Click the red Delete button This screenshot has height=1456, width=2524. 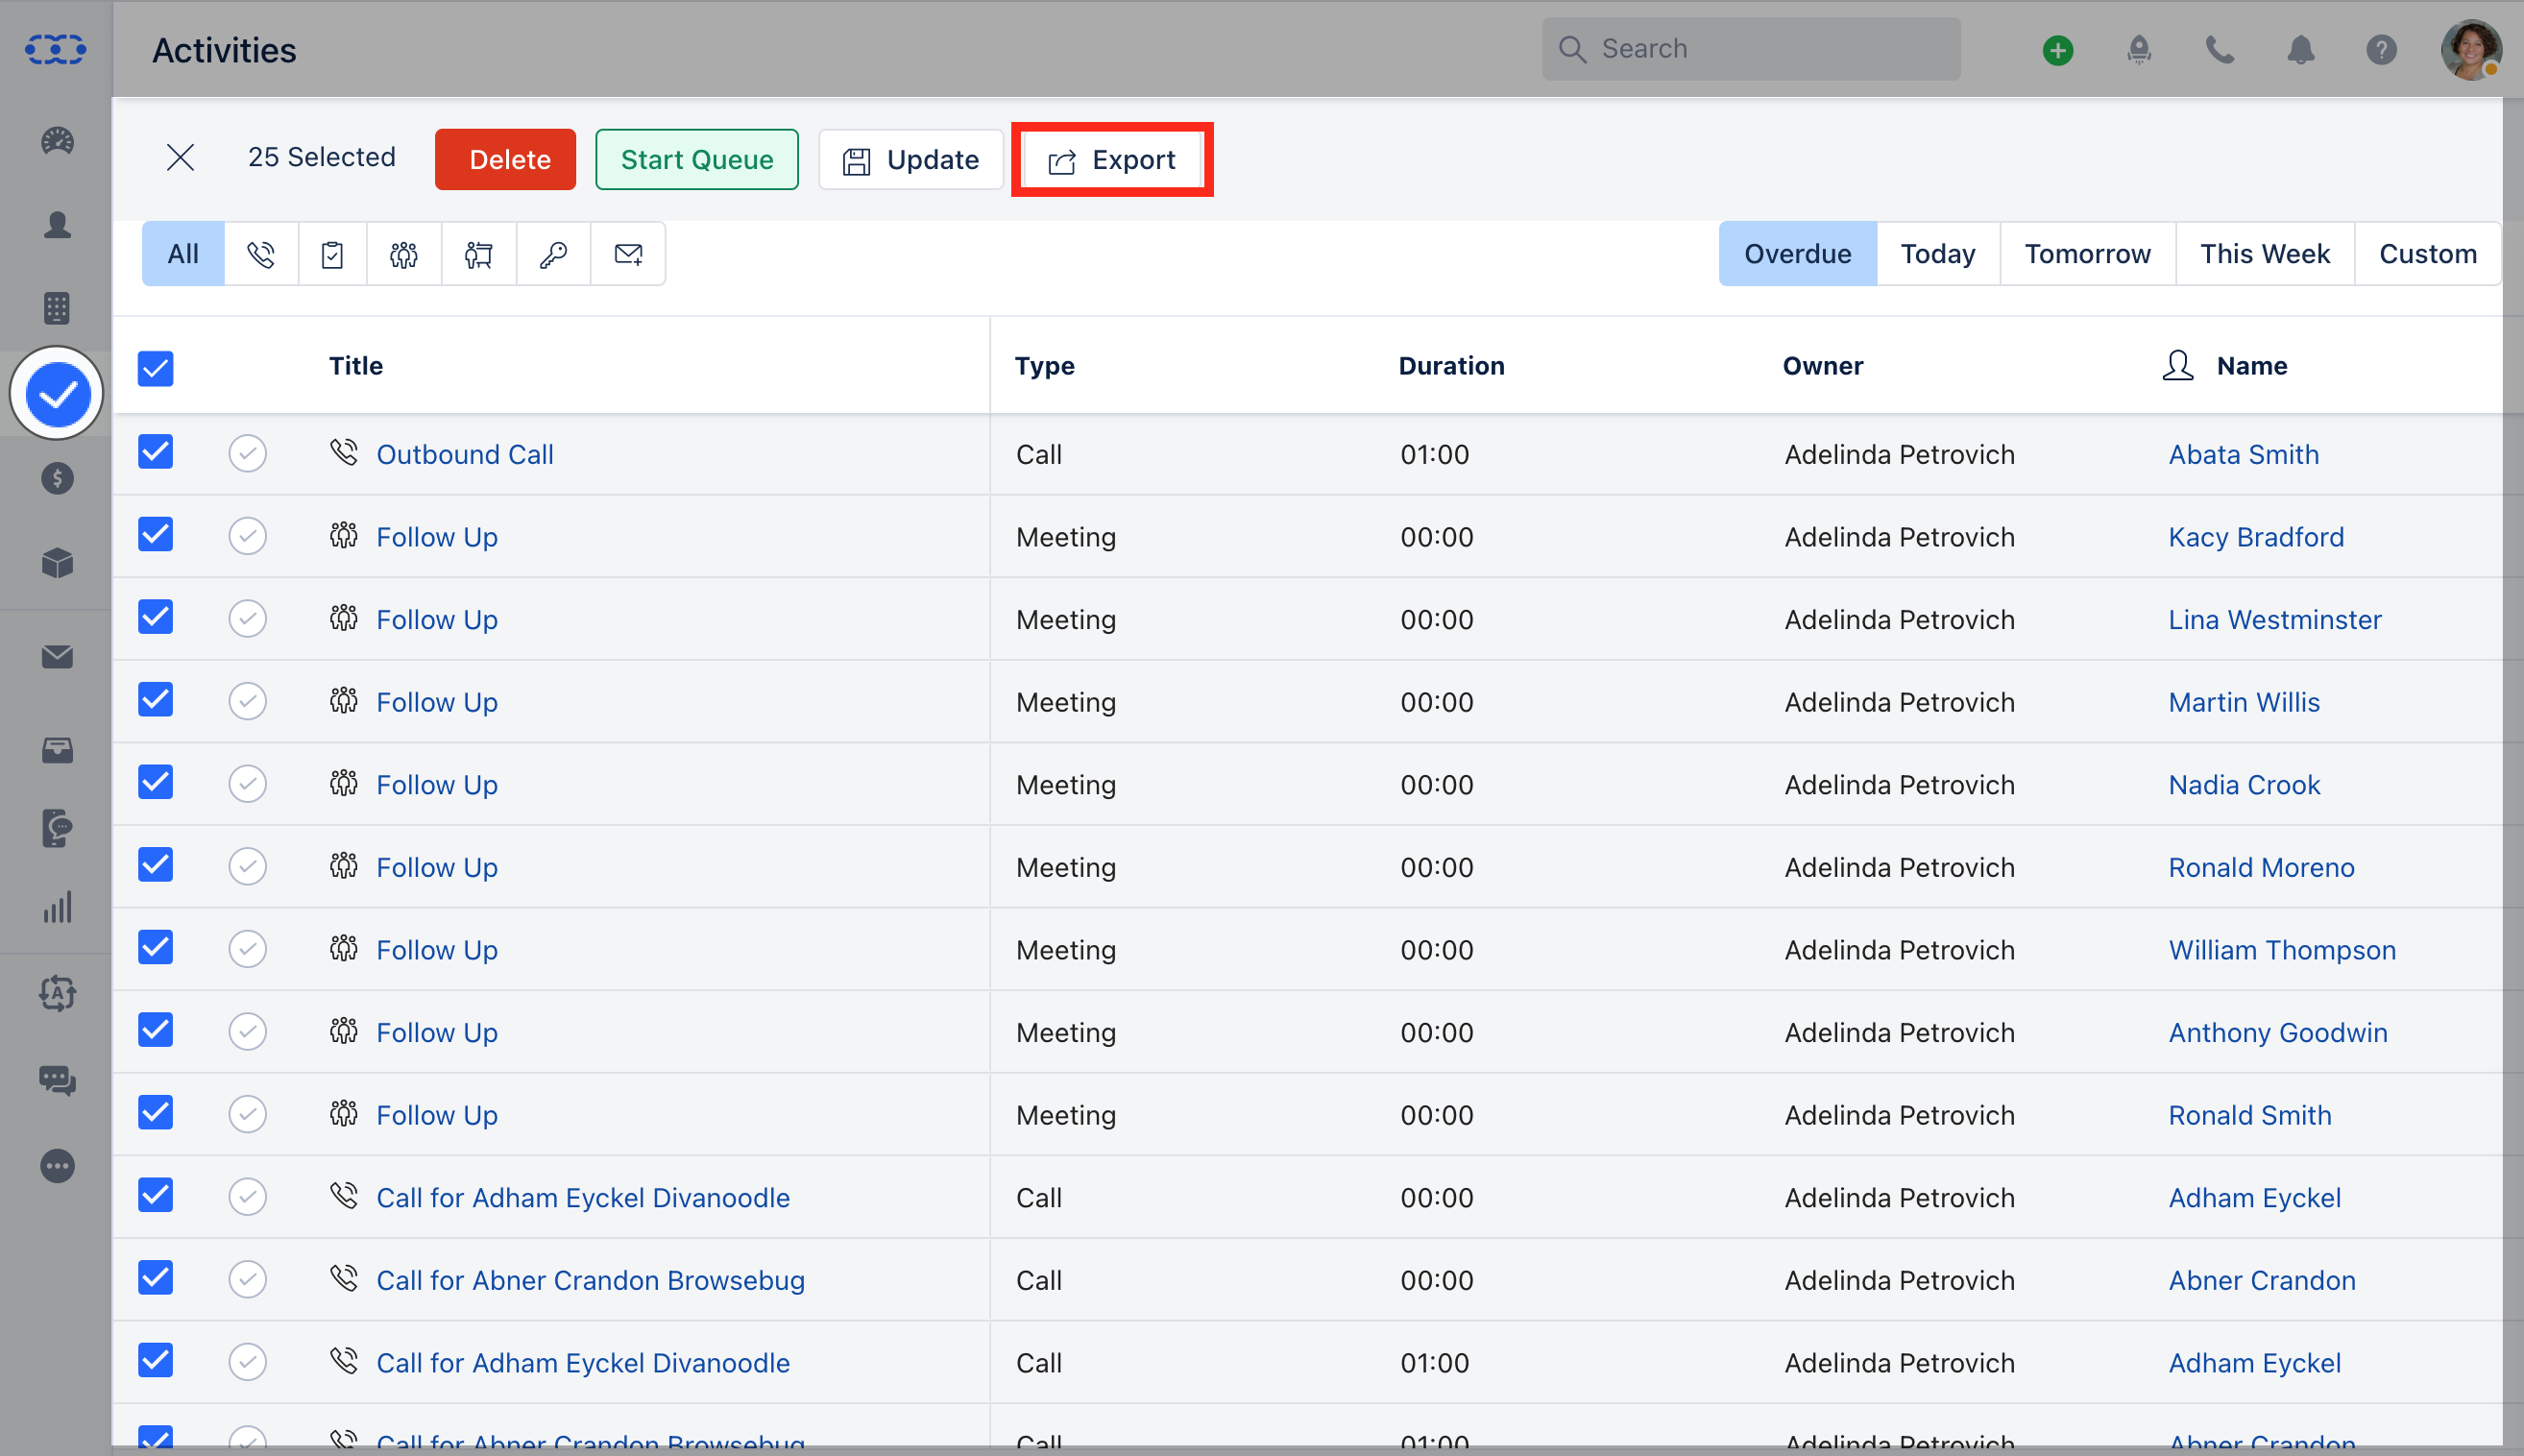pyautogui.click(x=505, y=159)
